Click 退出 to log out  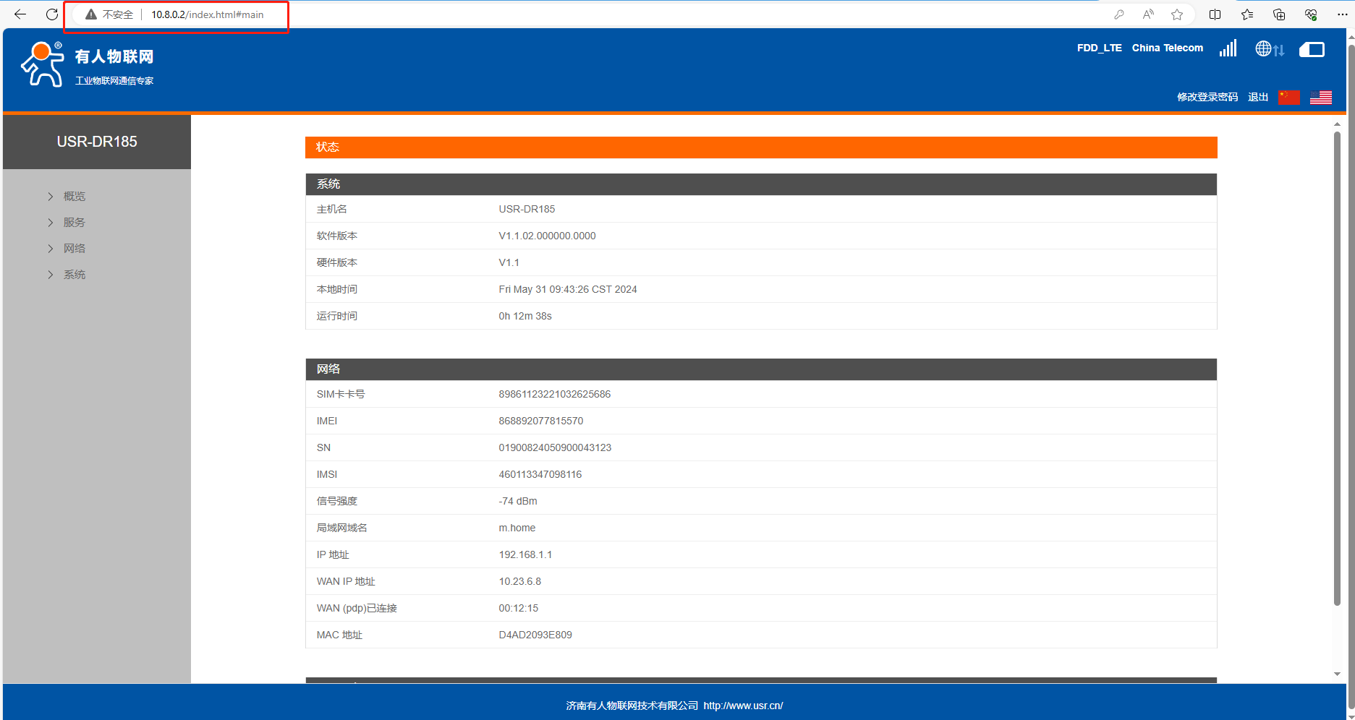1257,97
